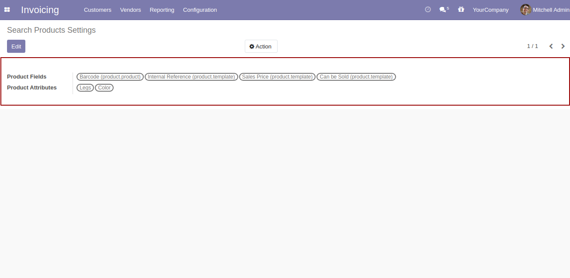Click the Color attribute tag
Screen dimensions: 570x278
click(104, 88)
